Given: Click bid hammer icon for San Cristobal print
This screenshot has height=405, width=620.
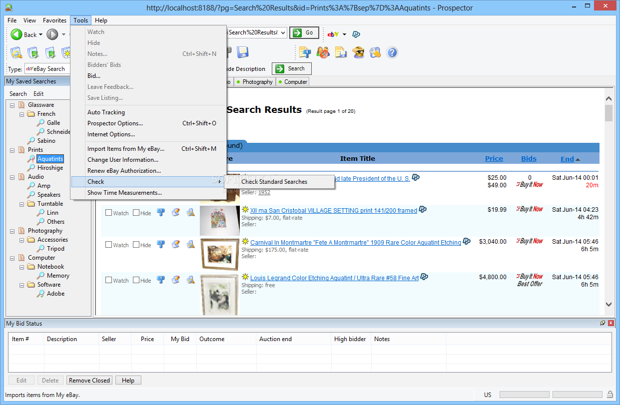Looking at the screenshot, I should [x=161, y=212].
